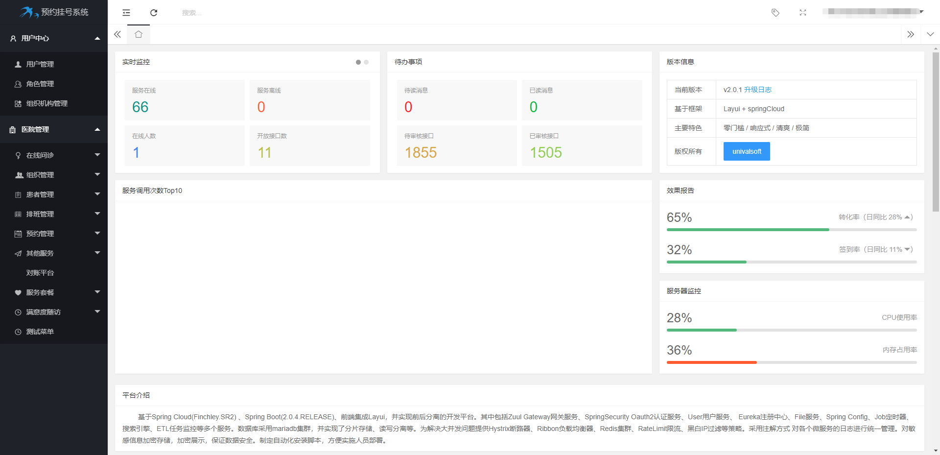Viewport: 940px width, 455px height.
Task: Expand the 患者管理 submenu
Action: (x=54, y=194)
